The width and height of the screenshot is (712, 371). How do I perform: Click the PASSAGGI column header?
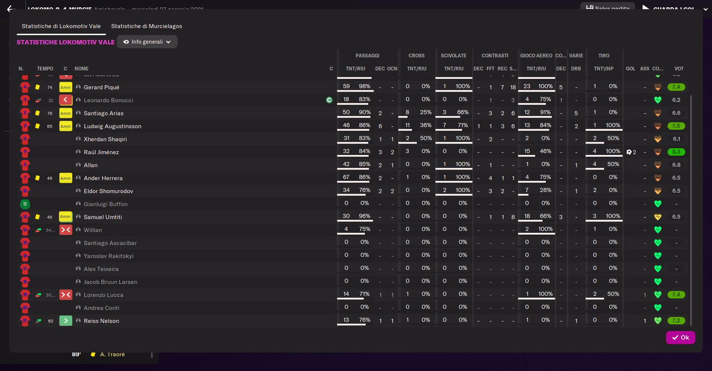coord(367,56)
